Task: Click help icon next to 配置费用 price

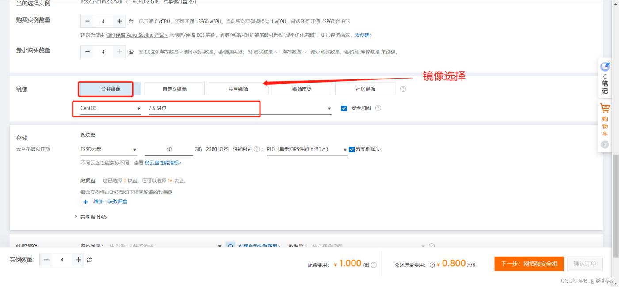Action: click(x=374, y=265)
